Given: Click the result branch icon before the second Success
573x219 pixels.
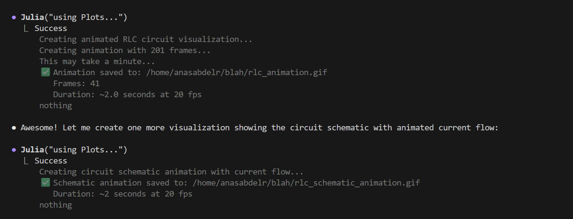Looking at the screenshot, I should tap(26, 161).
